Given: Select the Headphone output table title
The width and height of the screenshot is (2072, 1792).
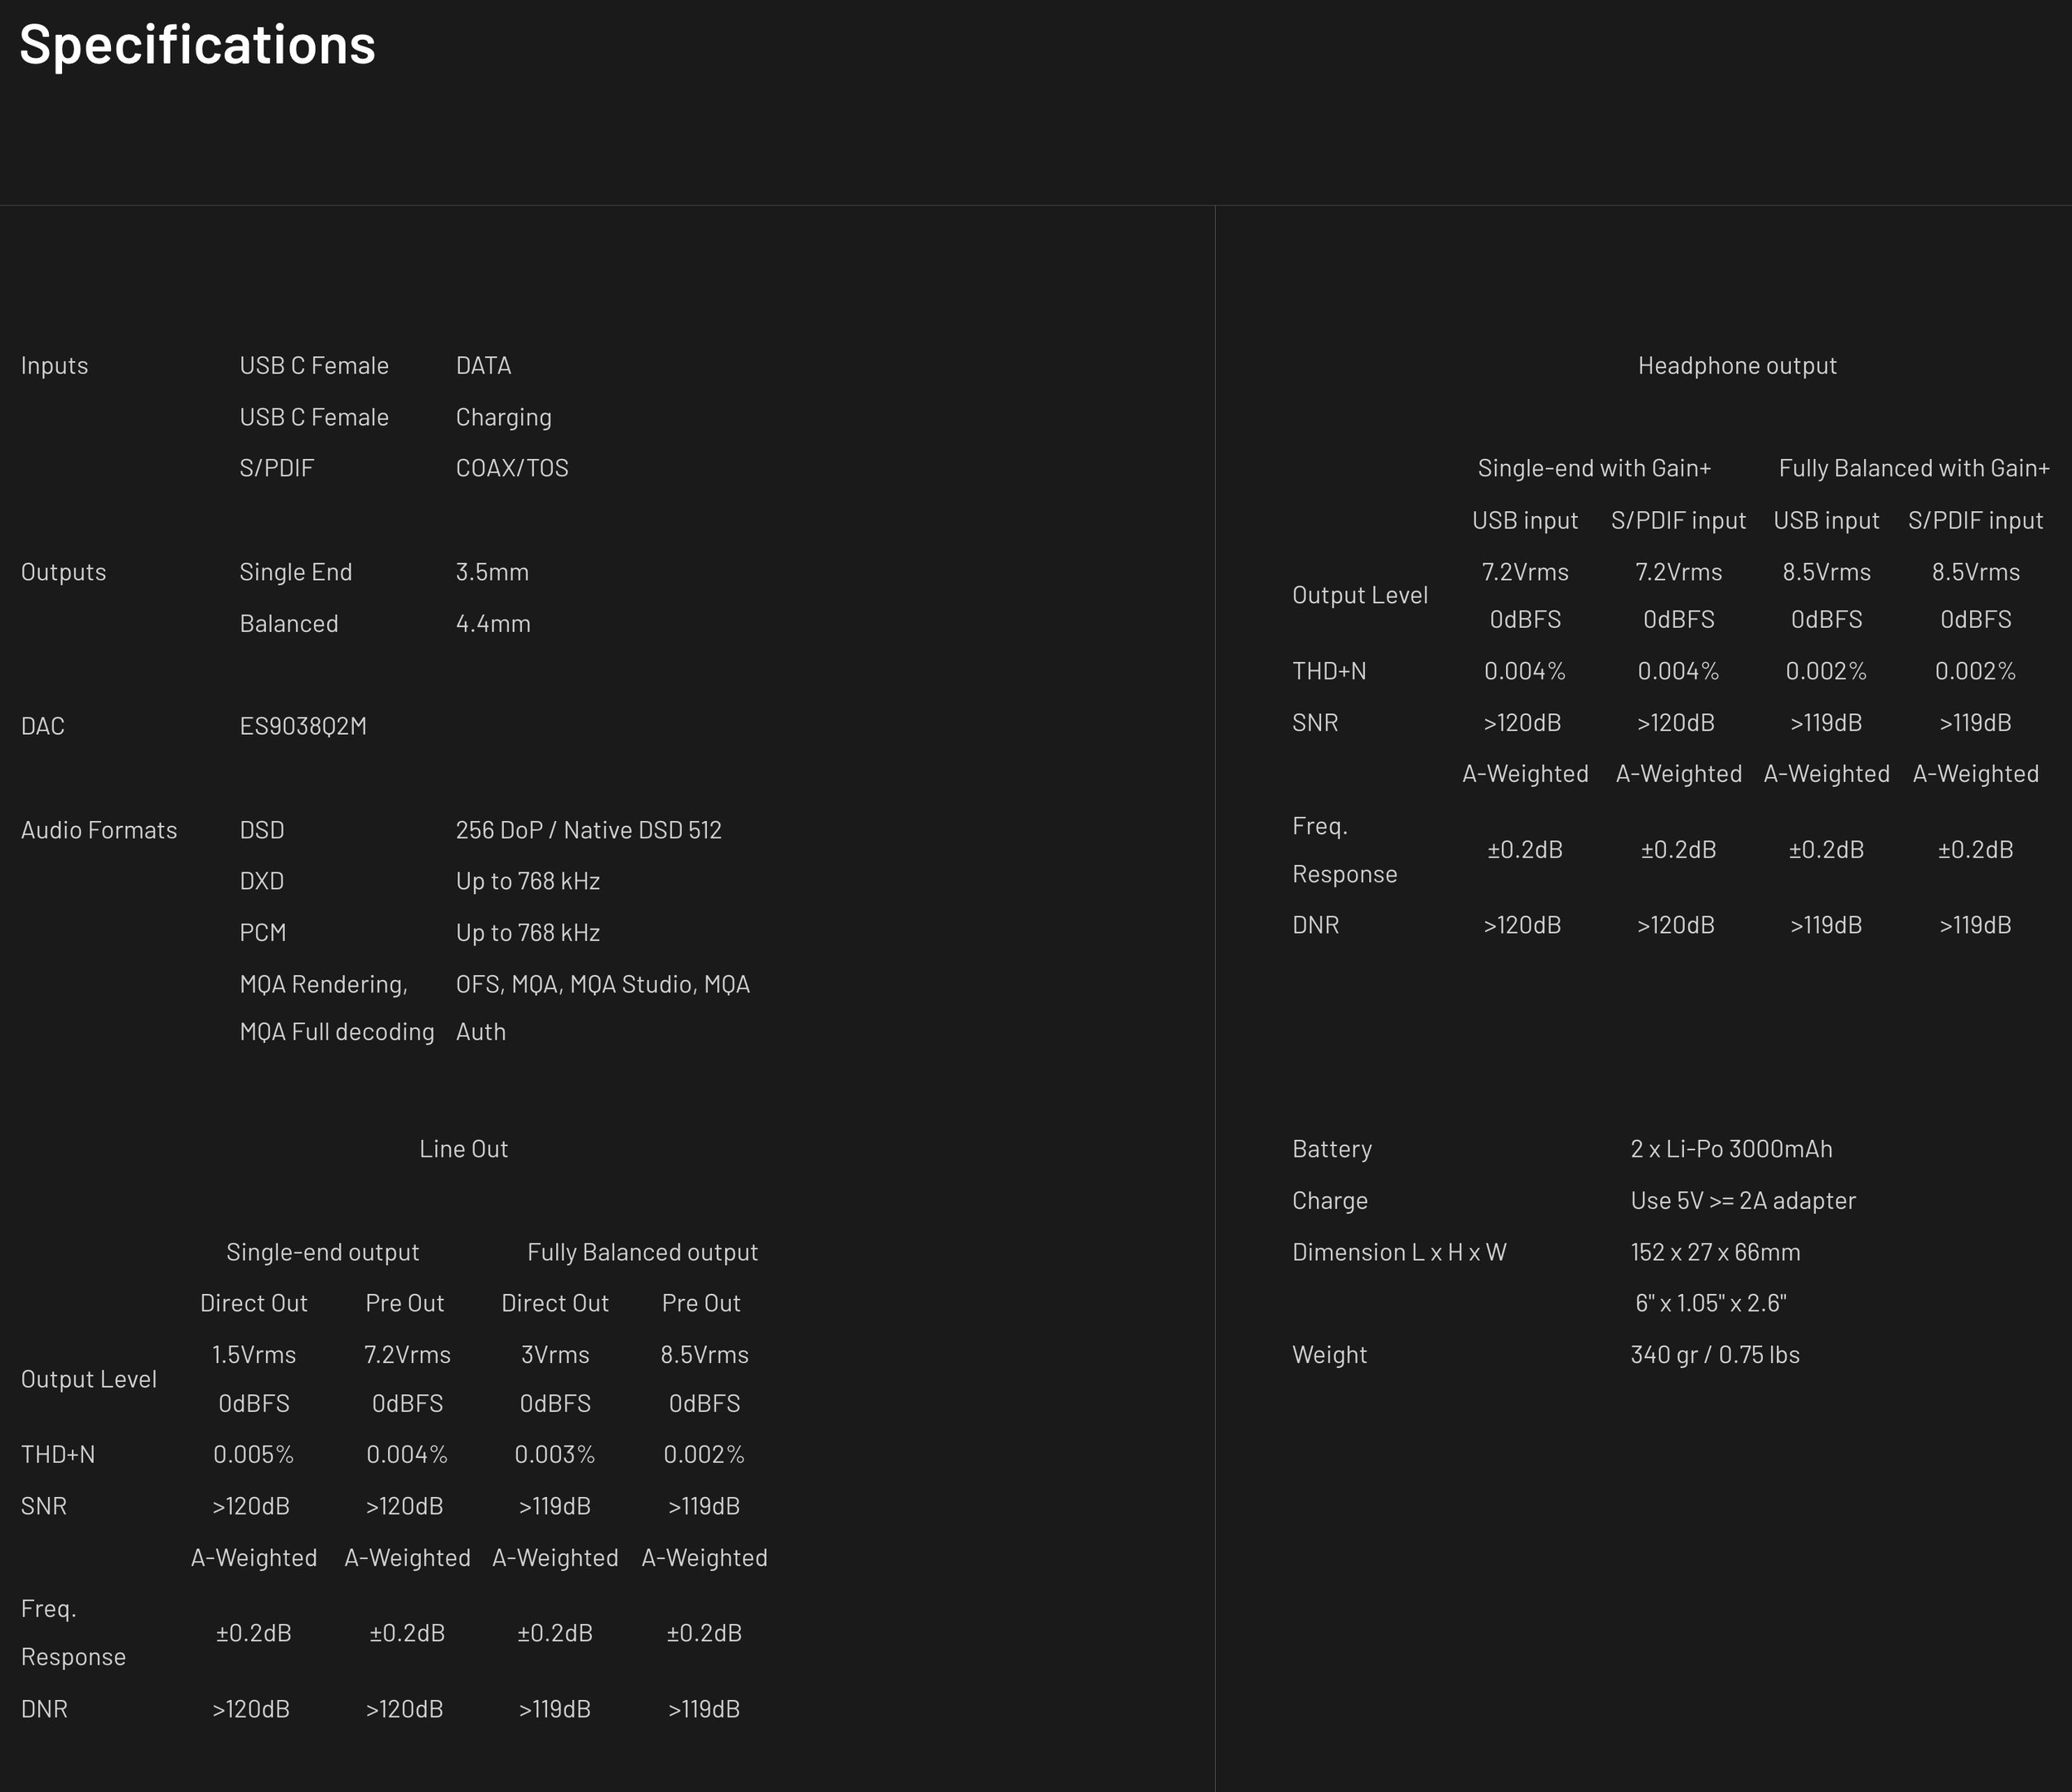Looking at the screenshot, I should pos(1736,366).
